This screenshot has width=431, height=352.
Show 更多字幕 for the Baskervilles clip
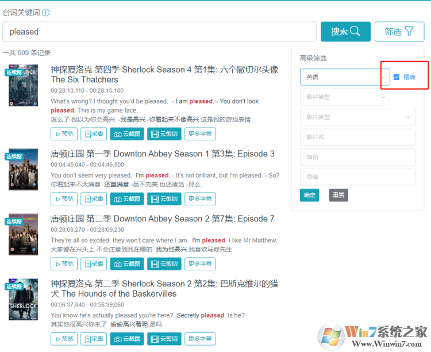click(200, 339)
